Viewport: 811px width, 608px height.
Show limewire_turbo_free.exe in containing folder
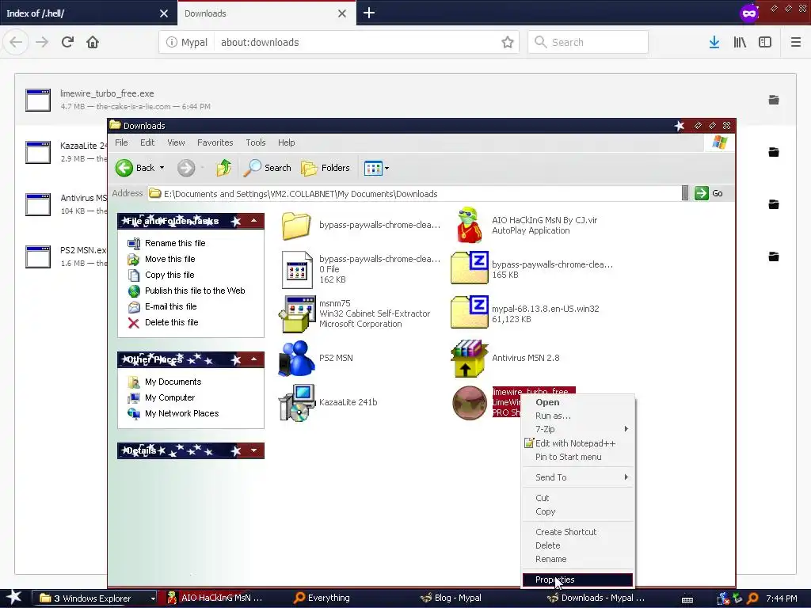point(774,100)
